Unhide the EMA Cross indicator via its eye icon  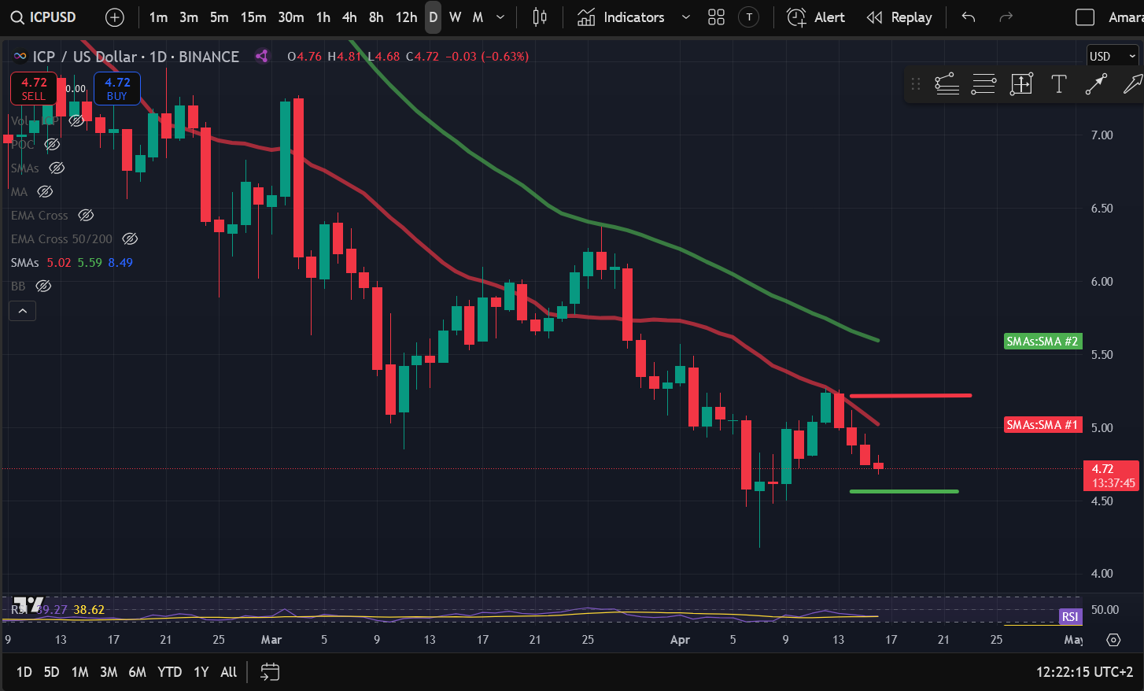86,215
